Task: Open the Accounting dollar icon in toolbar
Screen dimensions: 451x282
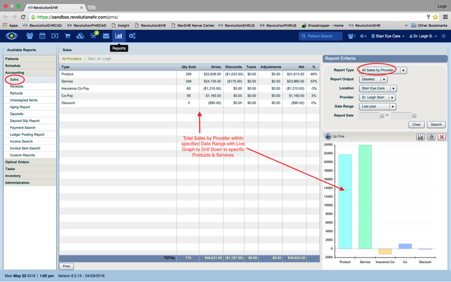Action: (x=55, y=35)
